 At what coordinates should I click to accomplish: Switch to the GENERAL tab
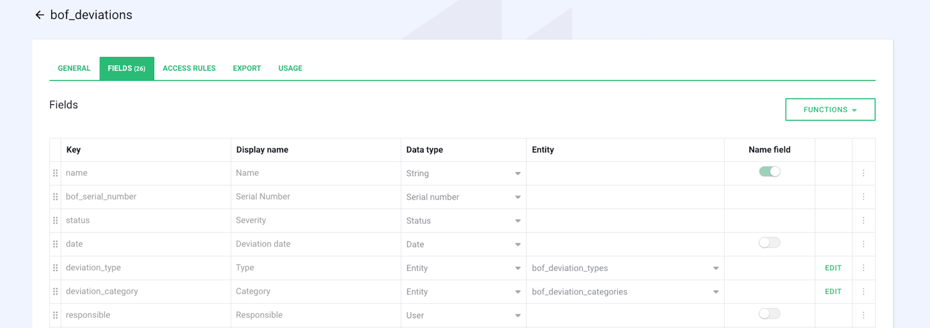coord(74,68)
